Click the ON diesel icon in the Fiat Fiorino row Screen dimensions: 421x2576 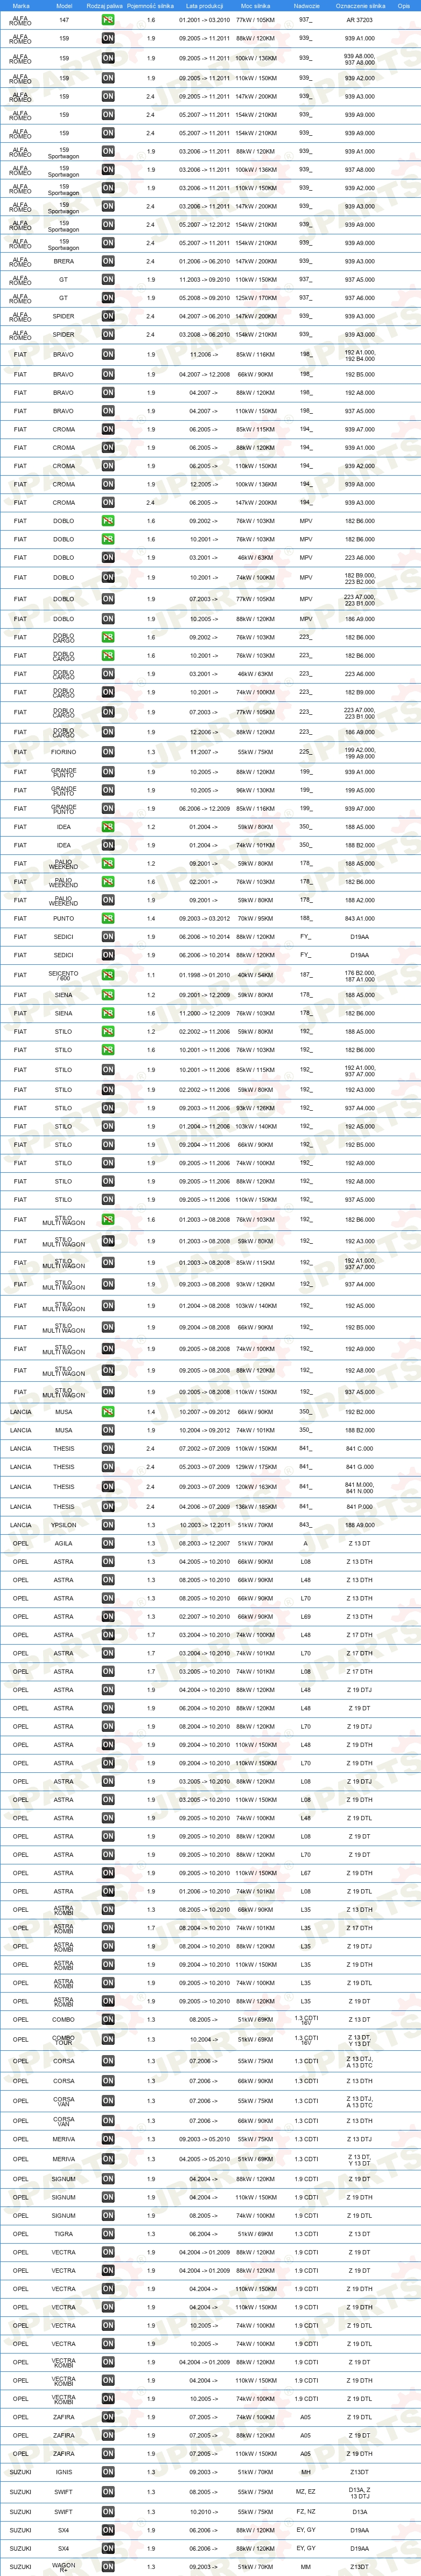click(108, 752)
